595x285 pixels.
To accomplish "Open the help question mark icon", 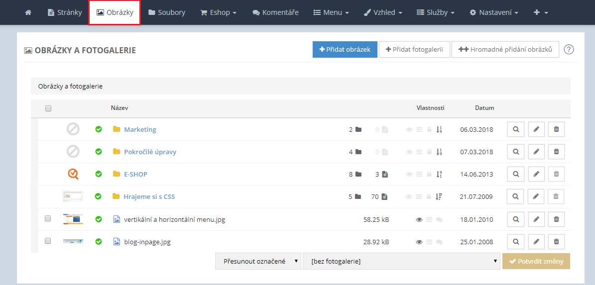I will pyautogui.click(x=569, y=50).
